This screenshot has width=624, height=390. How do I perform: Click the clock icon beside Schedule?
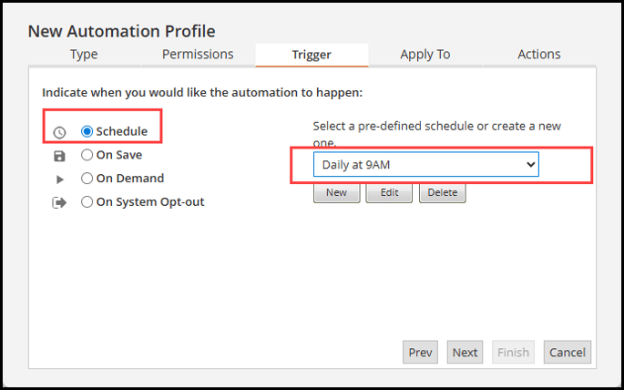[x=59, y=132]
